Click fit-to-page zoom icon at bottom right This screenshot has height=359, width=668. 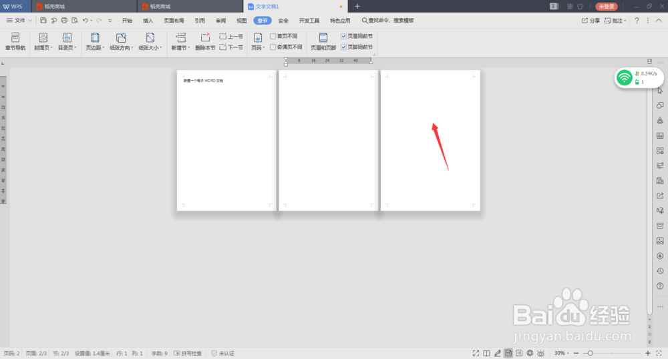click(659, 353)
